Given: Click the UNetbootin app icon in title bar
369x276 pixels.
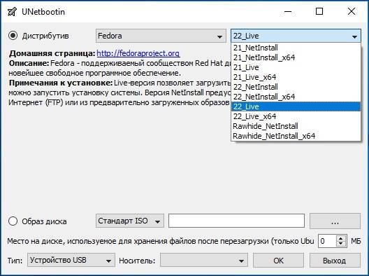Looking at the screenshot, I should tap(12, 12).
